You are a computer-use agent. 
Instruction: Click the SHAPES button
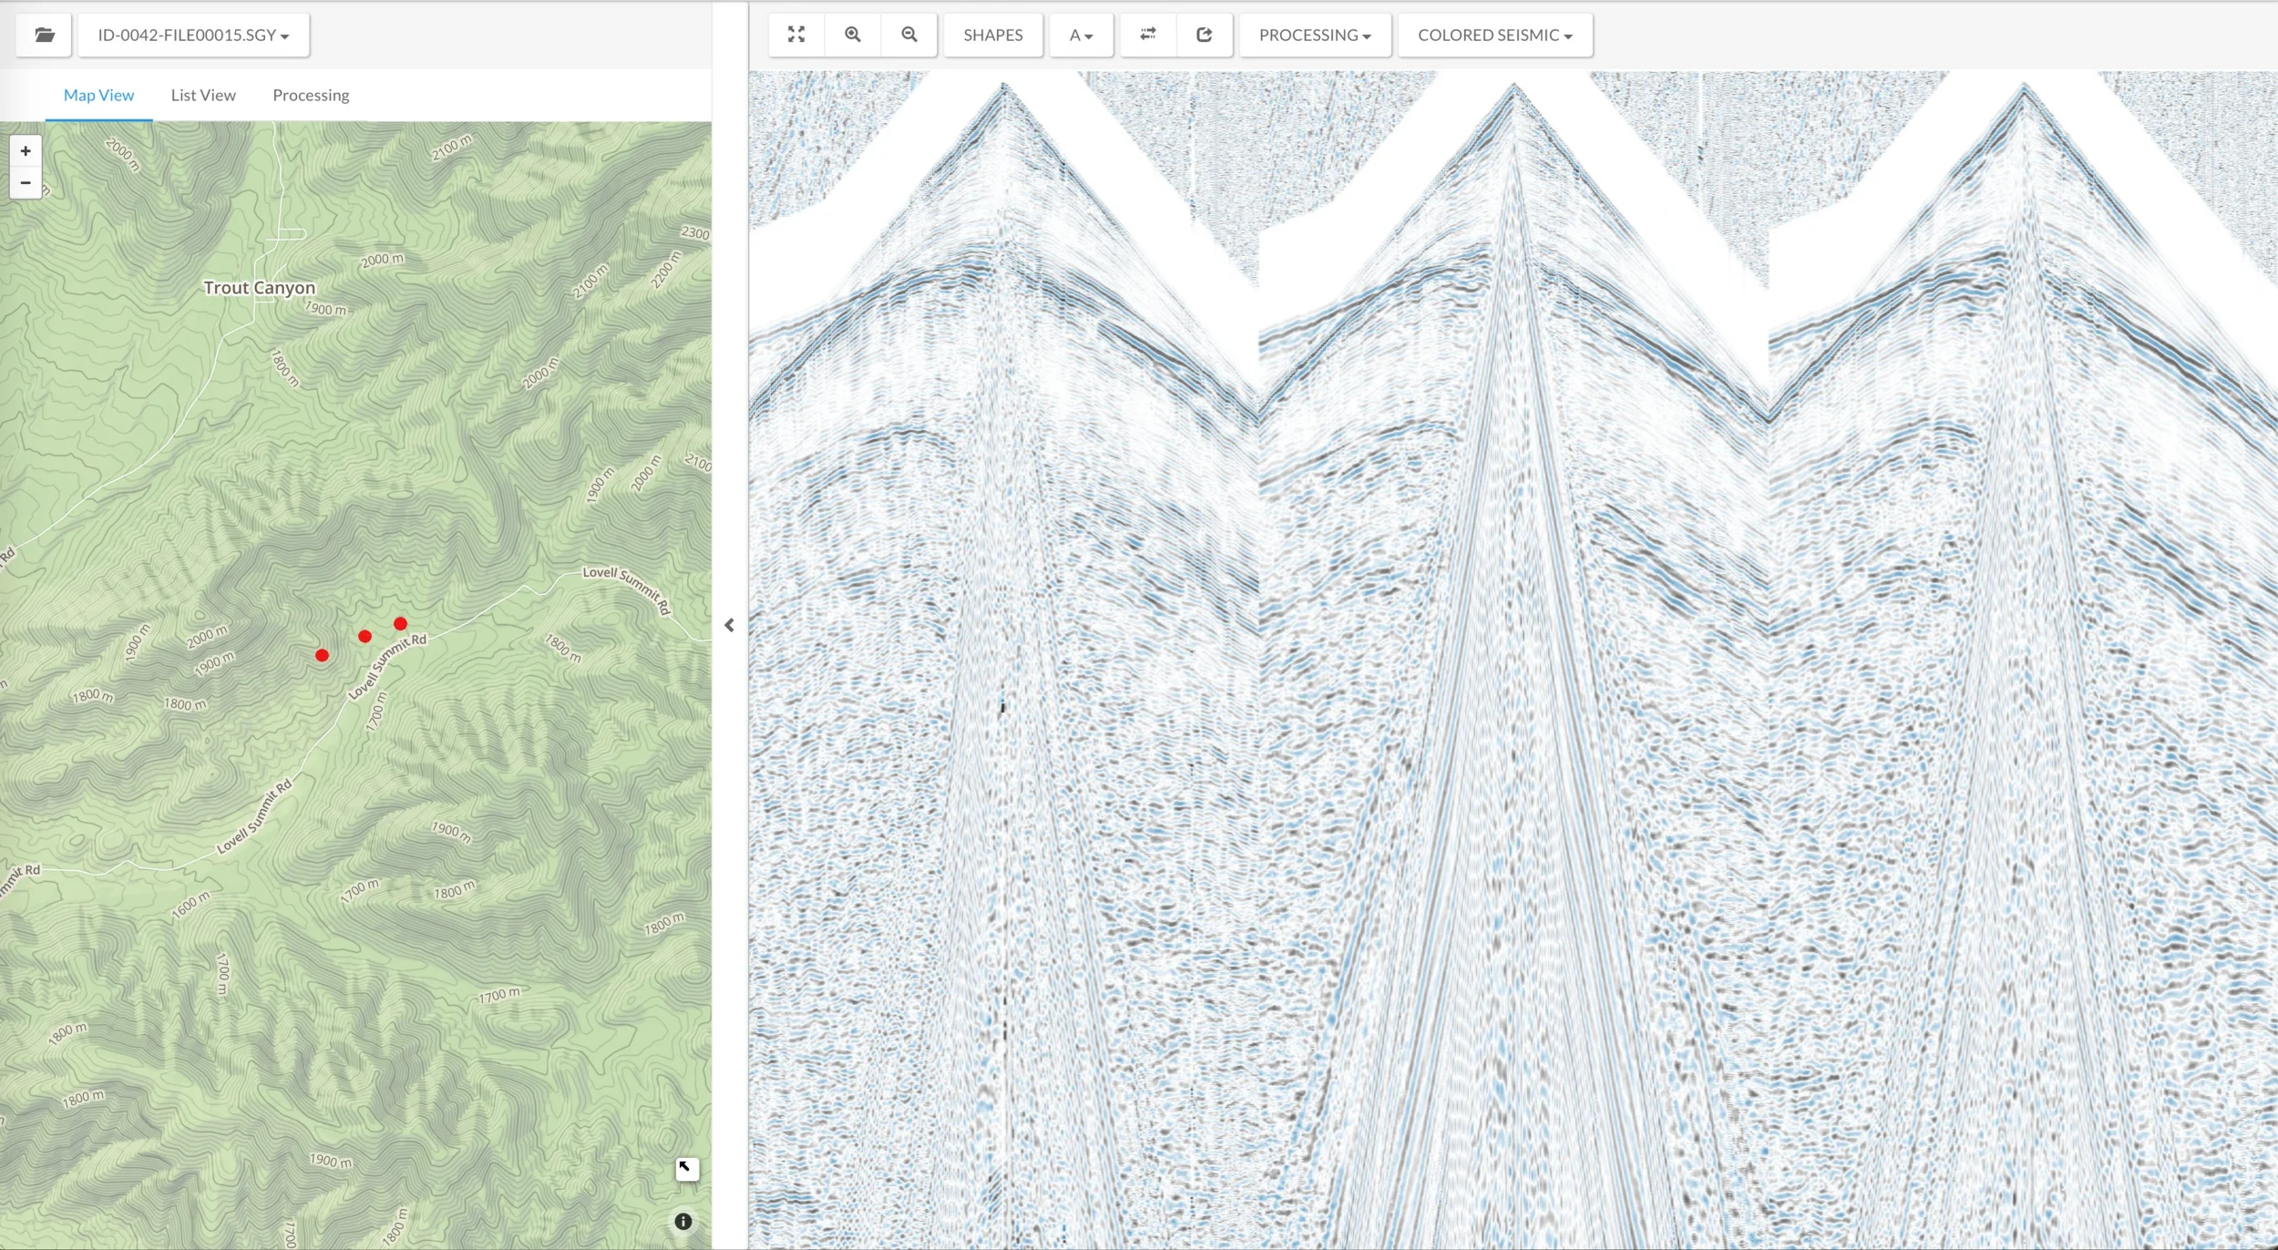point(992,36)
